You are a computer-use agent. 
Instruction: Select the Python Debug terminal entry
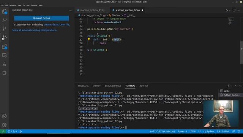(x=230, y=95)
